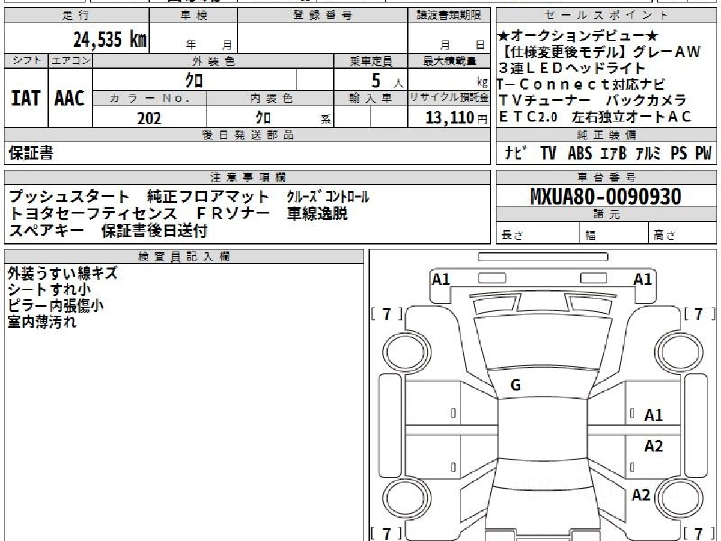Click the 純正装備 header
This screenshot has height=541, width=721.
point(607,135)
